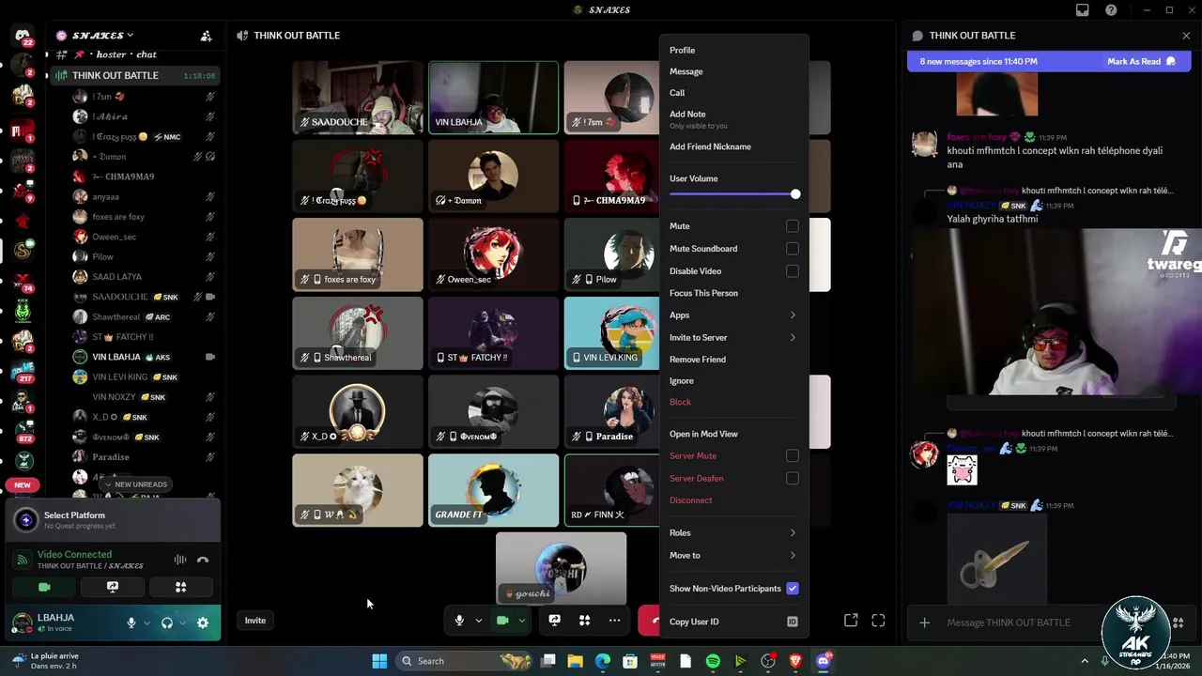Open Discord help icon in title bar

pos(1112,10)
